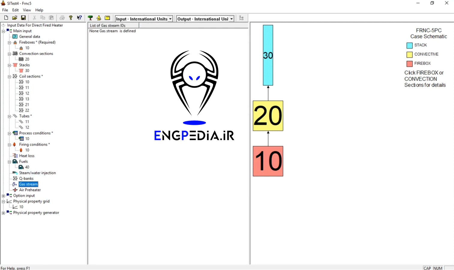Click the Fuels tree icon
Viewport: 454px width, 270px height.
tap(15, 161)
